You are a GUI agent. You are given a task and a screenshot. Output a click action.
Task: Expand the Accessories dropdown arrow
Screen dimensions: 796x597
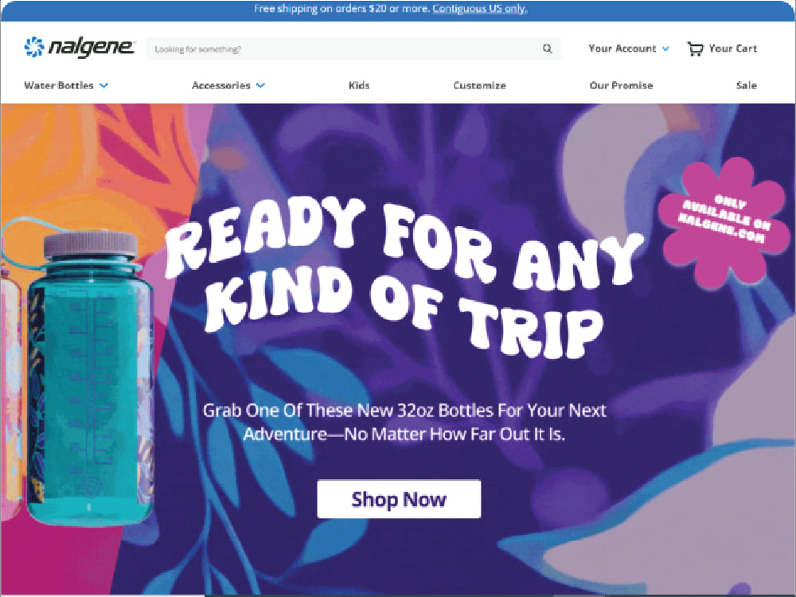260,86
